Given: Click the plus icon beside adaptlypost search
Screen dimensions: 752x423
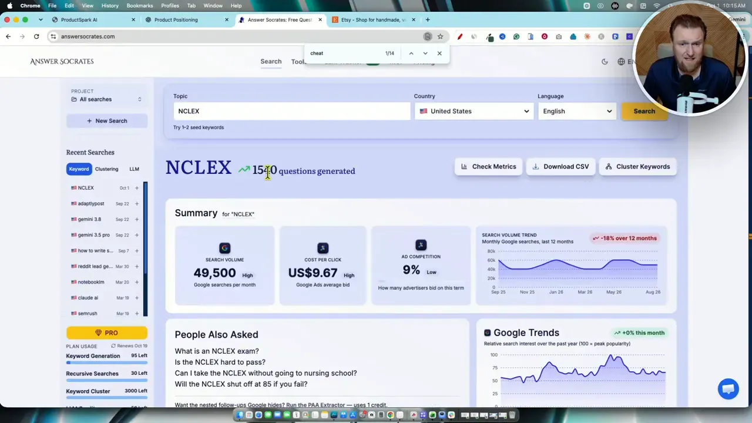Looking at the screenshot, I should tap(137, 204).
